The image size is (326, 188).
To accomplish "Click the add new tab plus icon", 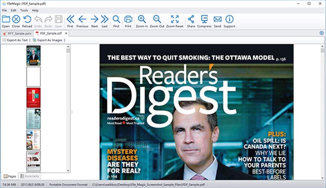I will click(x=321, y=33).
